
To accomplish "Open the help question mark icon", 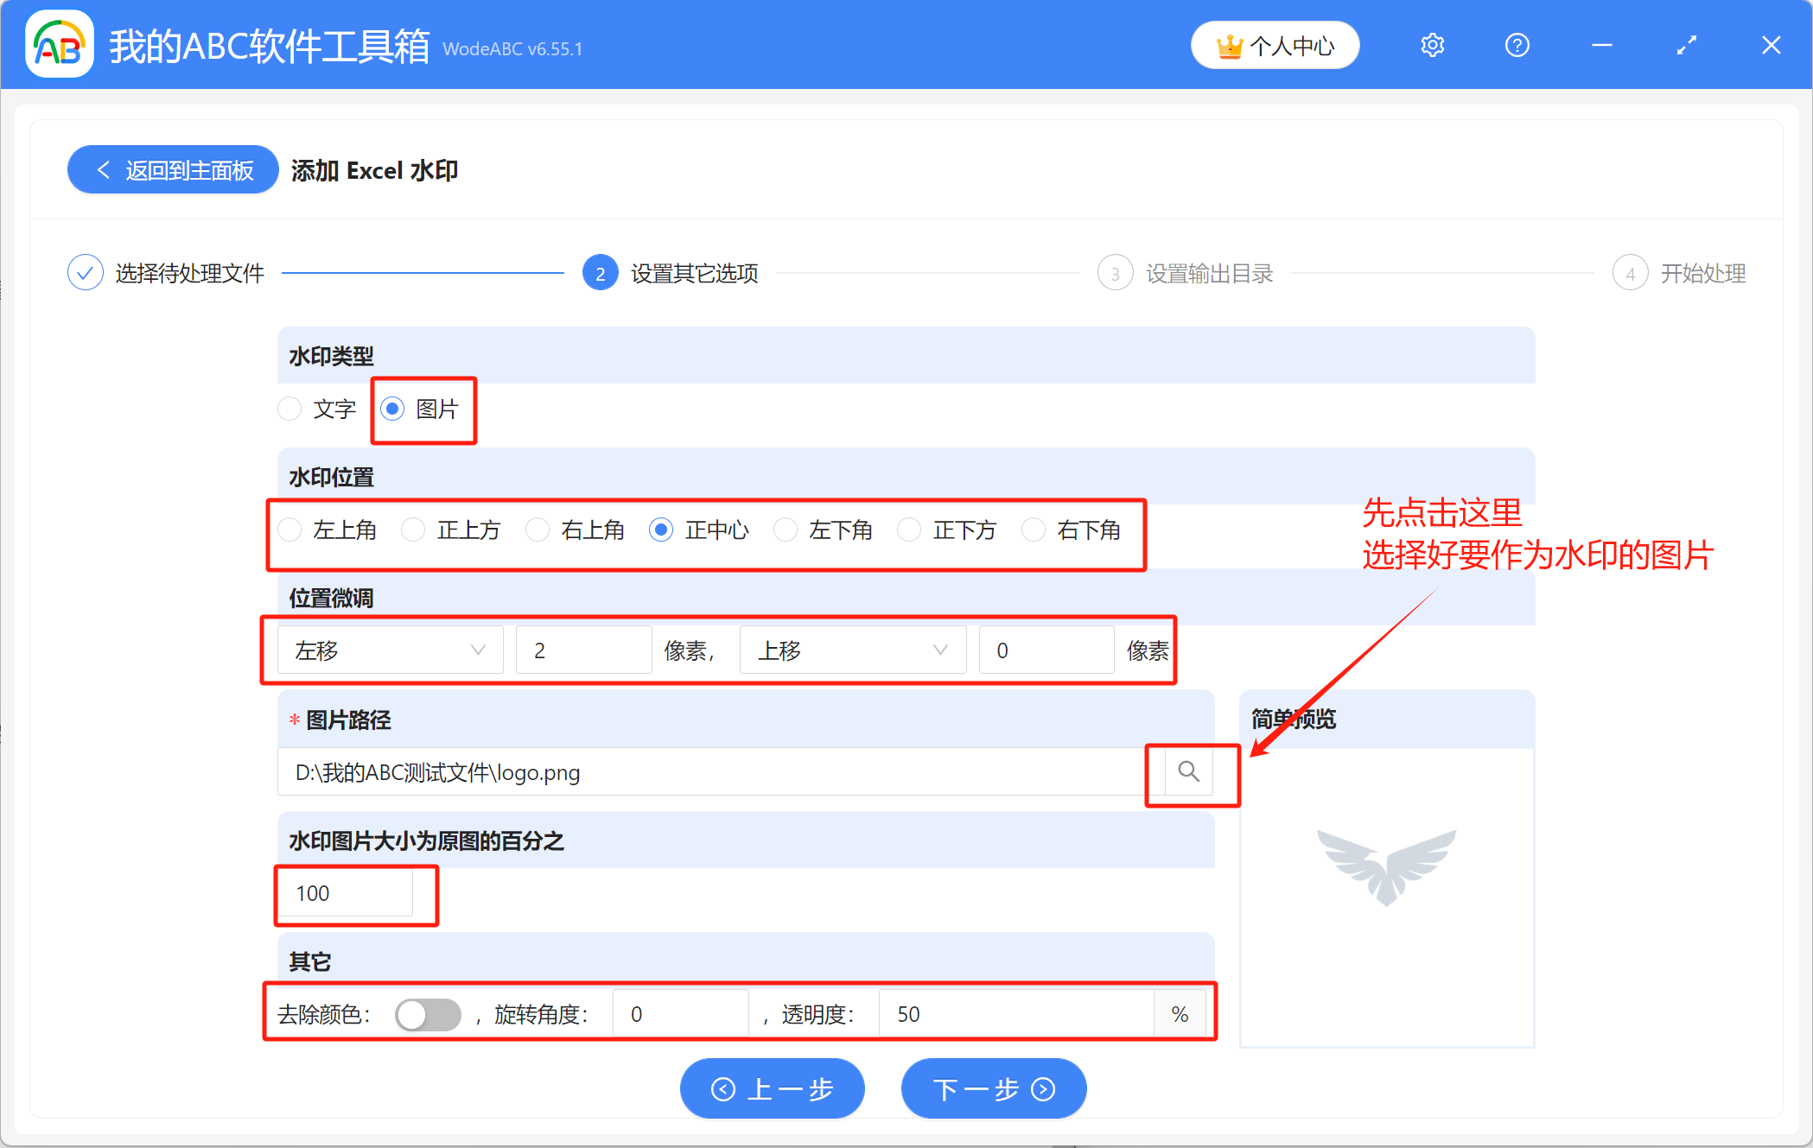I will pyautogui.click(x=1517, y=45).
